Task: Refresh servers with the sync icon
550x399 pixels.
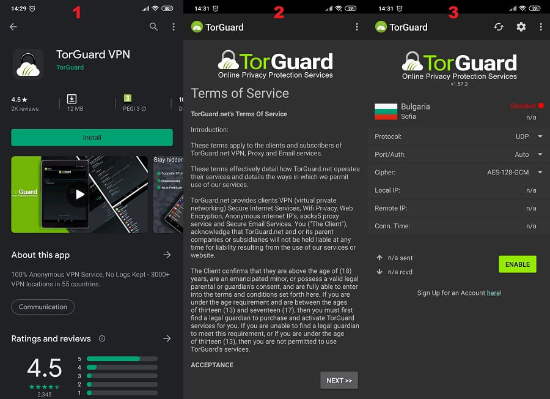Action: 499,27
